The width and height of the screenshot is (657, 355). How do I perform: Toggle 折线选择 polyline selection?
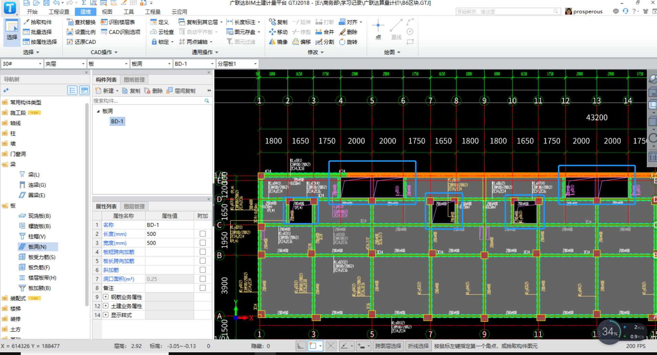pos(418,346)
